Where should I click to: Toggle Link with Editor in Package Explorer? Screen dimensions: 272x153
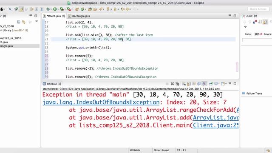(x=23, y=22)
